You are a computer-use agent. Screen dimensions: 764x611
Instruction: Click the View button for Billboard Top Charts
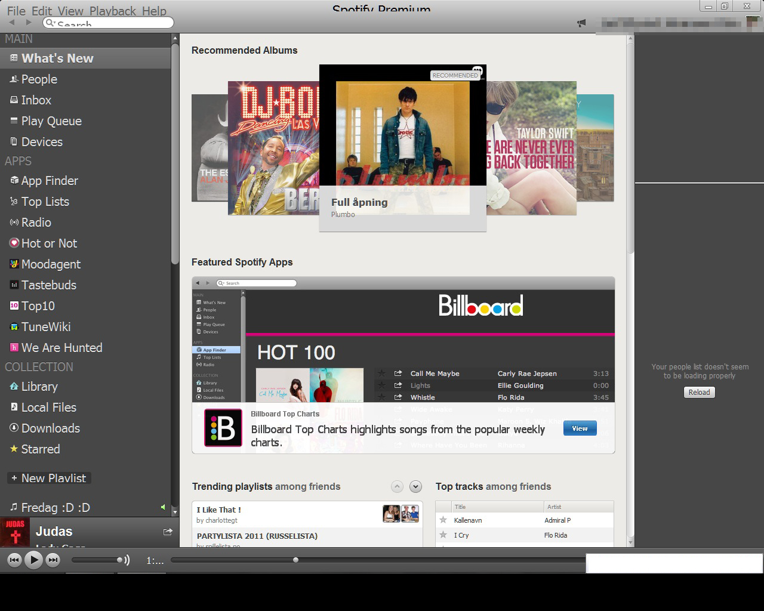[580, 428]
